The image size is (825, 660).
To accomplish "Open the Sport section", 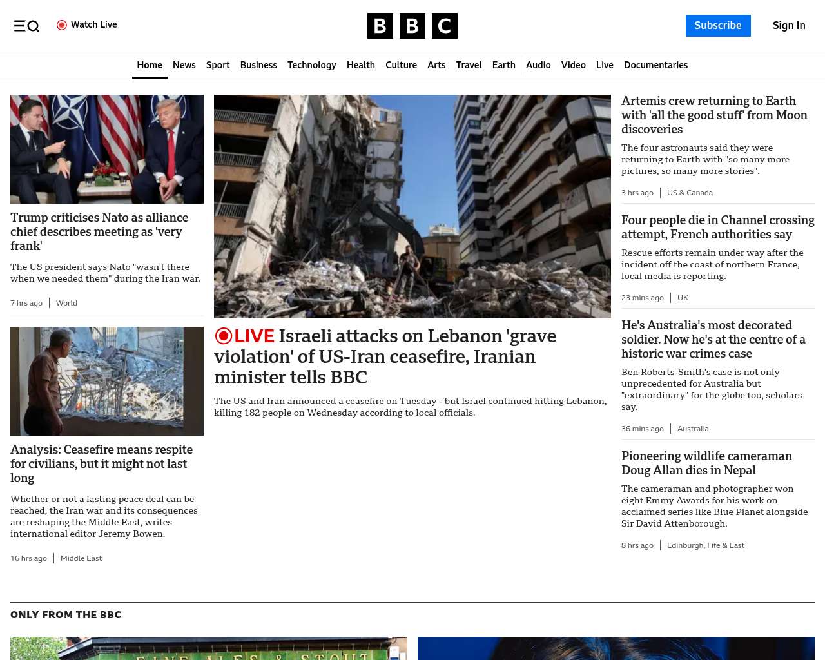I will click(x=218, y=65).
